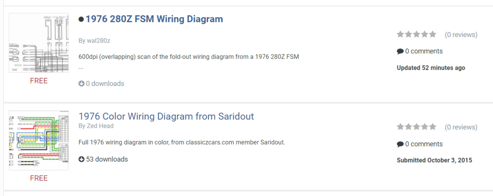The image size is (493, 196).
Task: Click comment bubble icon for Saridout diagram entry
Action: click(400, 144)
